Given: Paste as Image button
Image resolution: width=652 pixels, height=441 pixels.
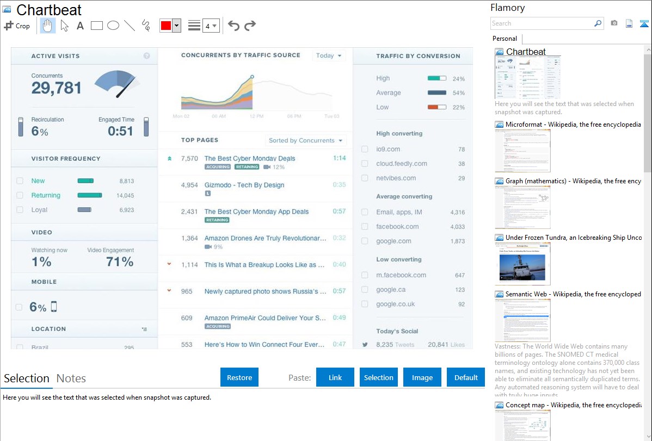Looking at the screenshot, I should 422,377.
